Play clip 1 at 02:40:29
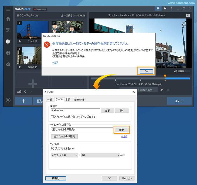The image size is (197, 185). 20,41
